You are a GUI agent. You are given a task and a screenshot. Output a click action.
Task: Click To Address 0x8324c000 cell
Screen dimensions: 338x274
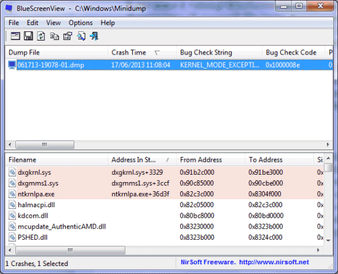pos(265,237)
